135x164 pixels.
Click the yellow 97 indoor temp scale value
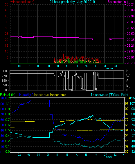pyautogui.click(x=127, y=103)
